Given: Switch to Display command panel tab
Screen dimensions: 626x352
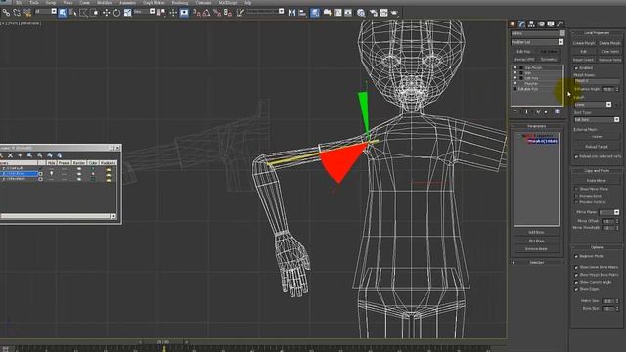Looking at the screenshot, I should 551,23.
